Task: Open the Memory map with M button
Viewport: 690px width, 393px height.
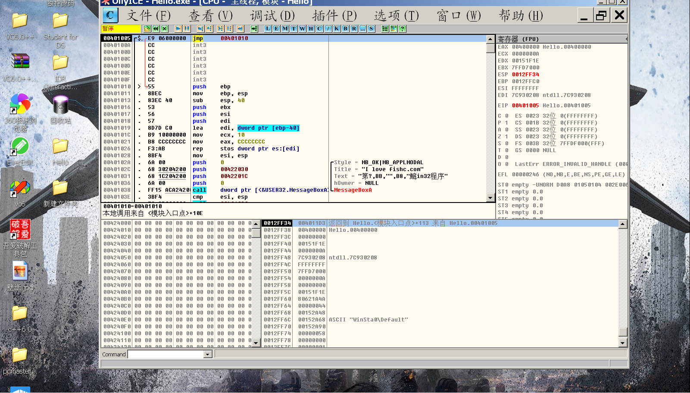Action: point(285,29)
